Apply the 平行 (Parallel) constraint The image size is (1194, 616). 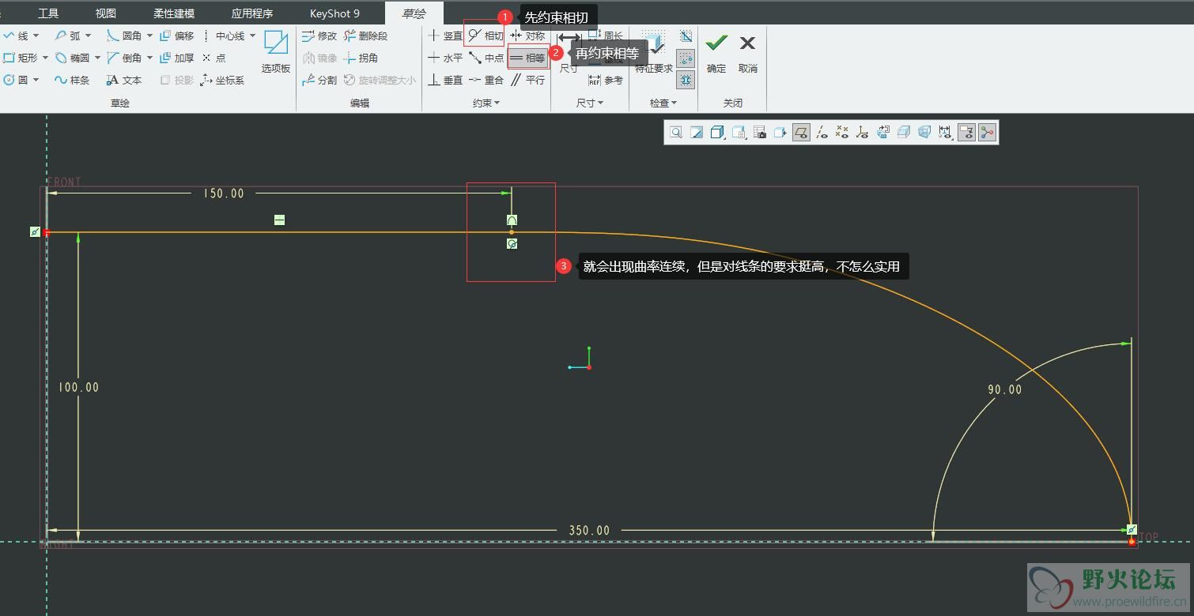(527, 80)
